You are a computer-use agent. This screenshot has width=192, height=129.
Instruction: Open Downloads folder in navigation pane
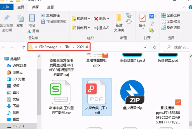[13, 106]
